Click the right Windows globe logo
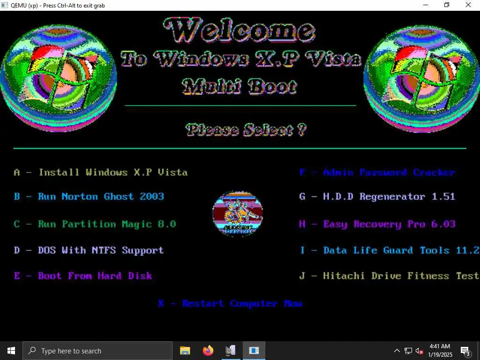480x360 pixels. click(421, 79)
